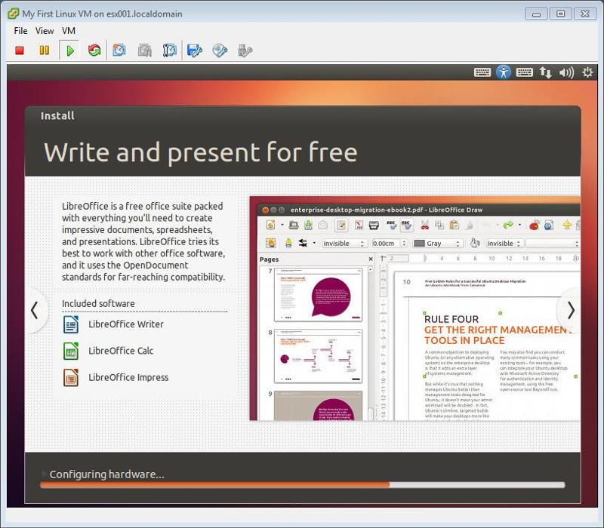Click the grayed USB device connect icon
Viewport: 604px width, 528px height.
click(x=245, y=51)
